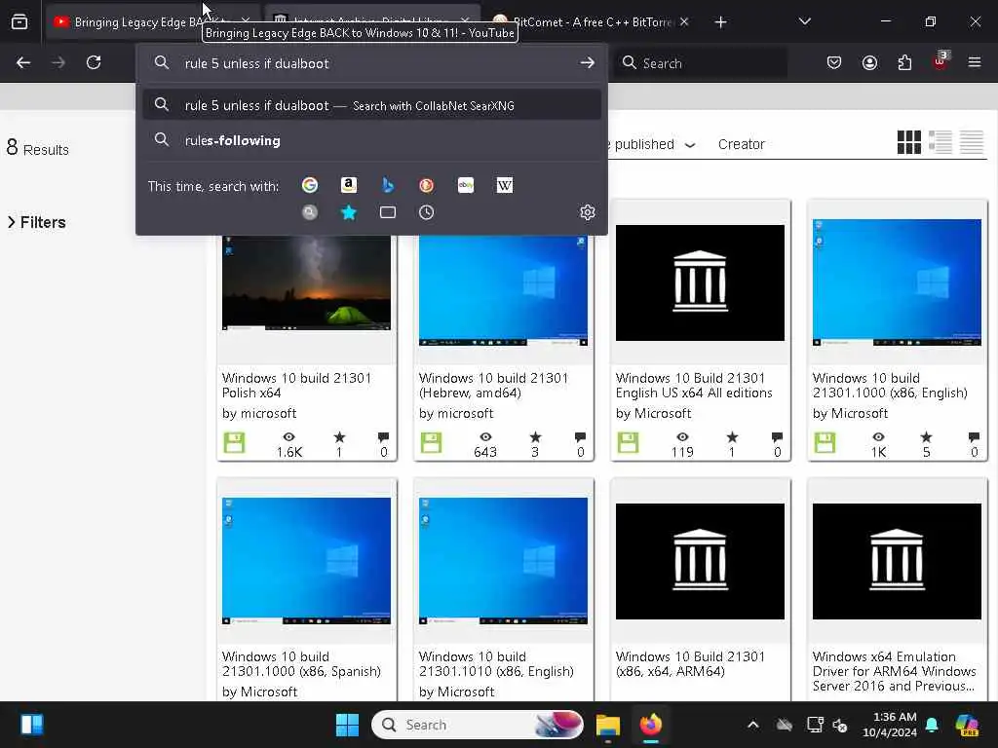The height and width of the screenshot is (748, 998).
Task: Open 'Windows 10 build 21301.1000 (x86, Spanish)' title
Action: click(301, 664)
